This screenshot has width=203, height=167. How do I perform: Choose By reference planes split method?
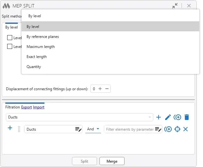coord(110,37)
